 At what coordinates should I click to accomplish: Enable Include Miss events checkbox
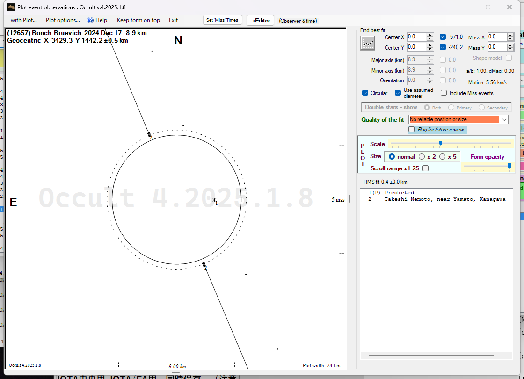click(x=444, y=93)
